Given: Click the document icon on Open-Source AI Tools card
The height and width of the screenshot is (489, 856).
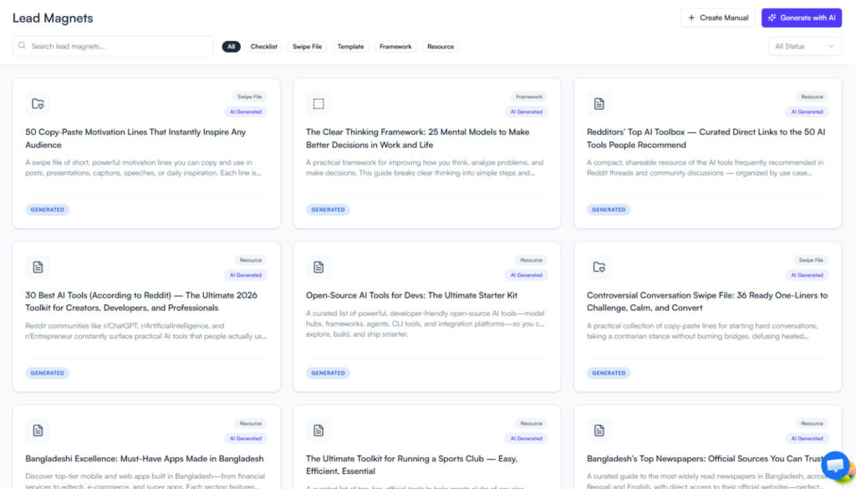Looking at the screenshot, I should pyautogui.click(x=318, y=267).
